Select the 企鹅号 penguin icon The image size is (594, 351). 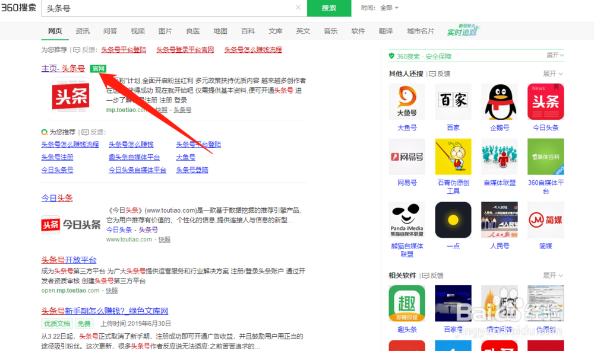pyautogui.click(x=499, y=101)
